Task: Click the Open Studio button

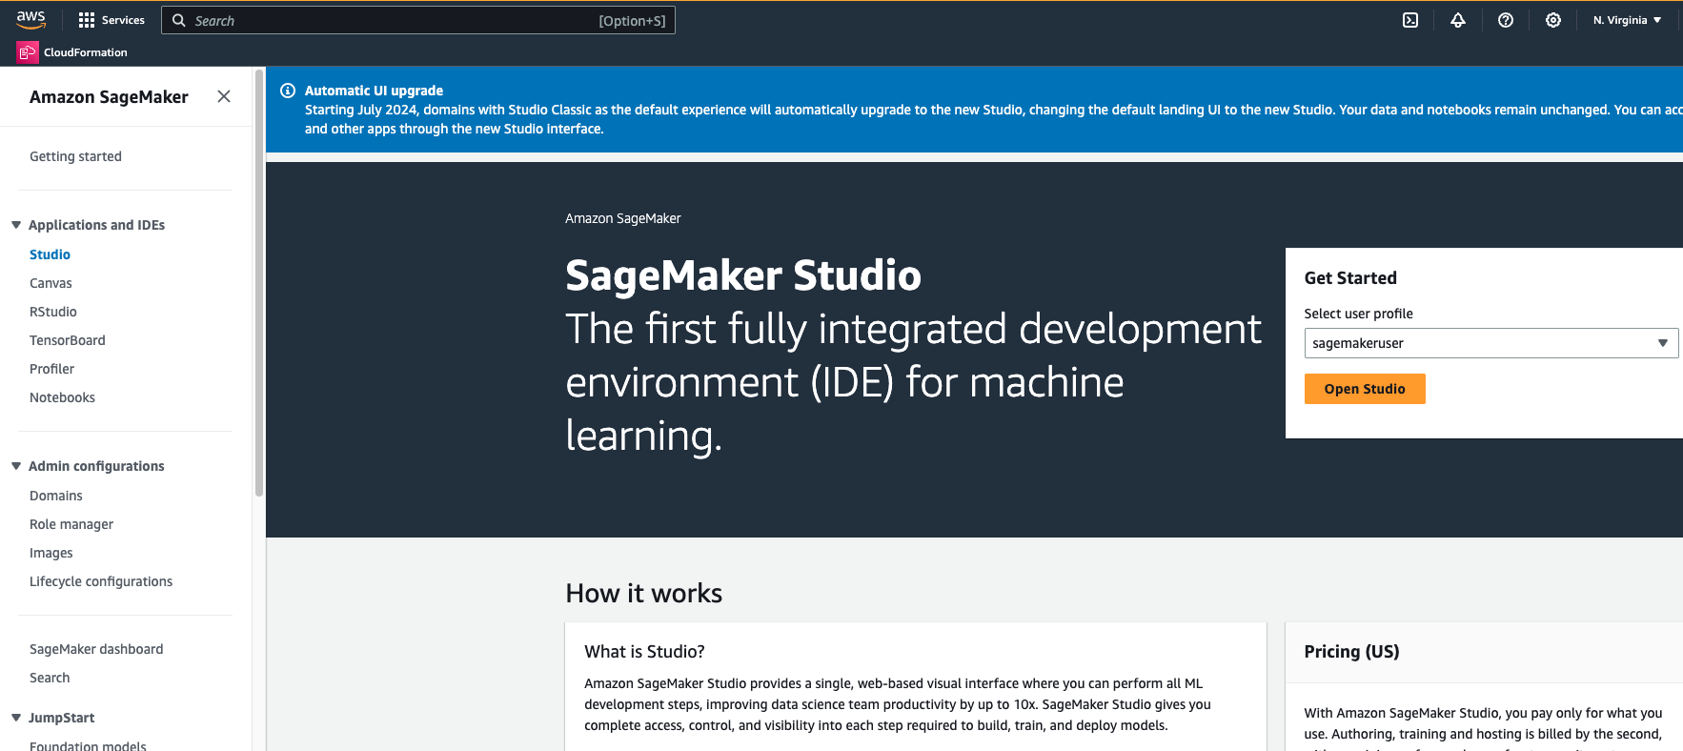Action: [1365, 389]
